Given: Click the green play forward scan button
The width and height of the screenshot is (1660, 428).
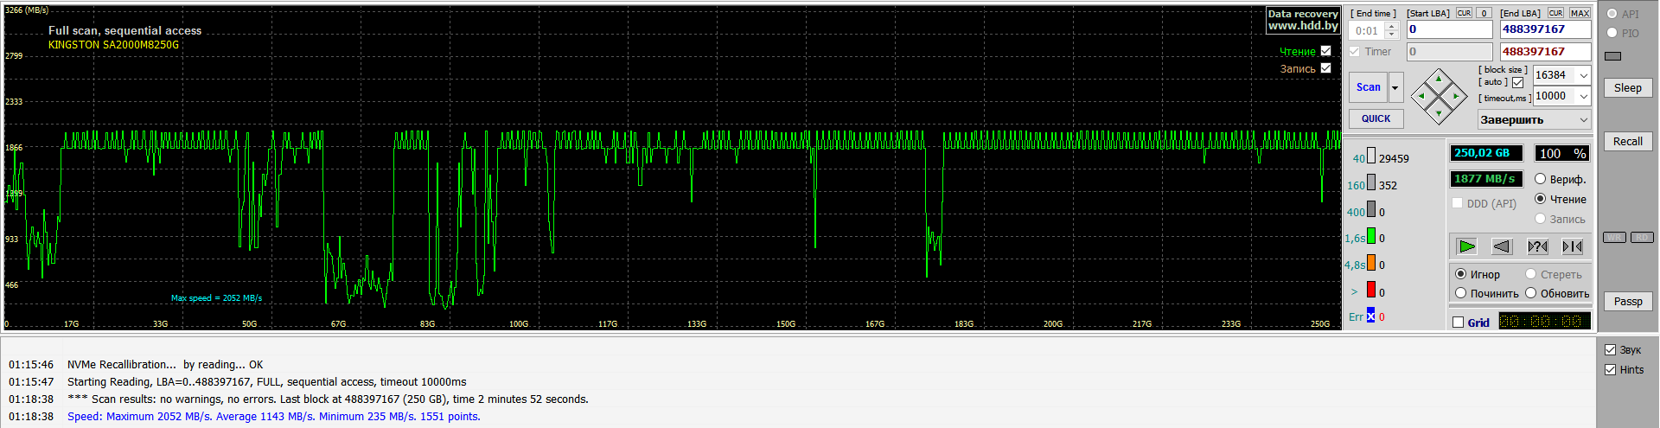Looking at the screenshot, I should [1466, 246].
